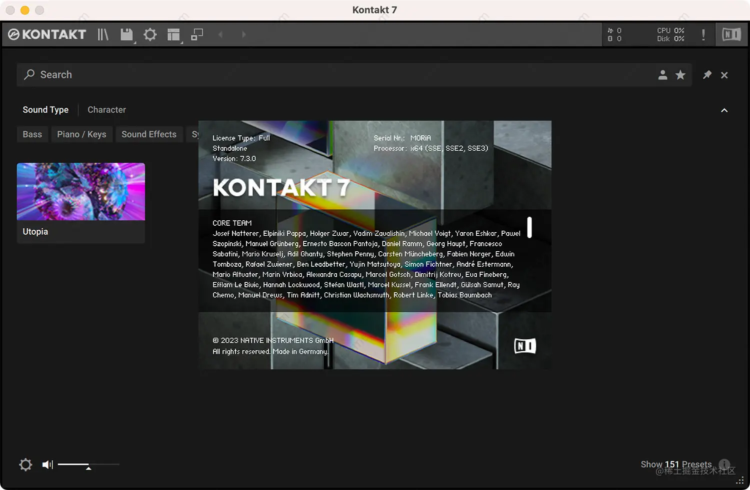
Task: Switch to the Character filter tab
Action: (106, 110)
